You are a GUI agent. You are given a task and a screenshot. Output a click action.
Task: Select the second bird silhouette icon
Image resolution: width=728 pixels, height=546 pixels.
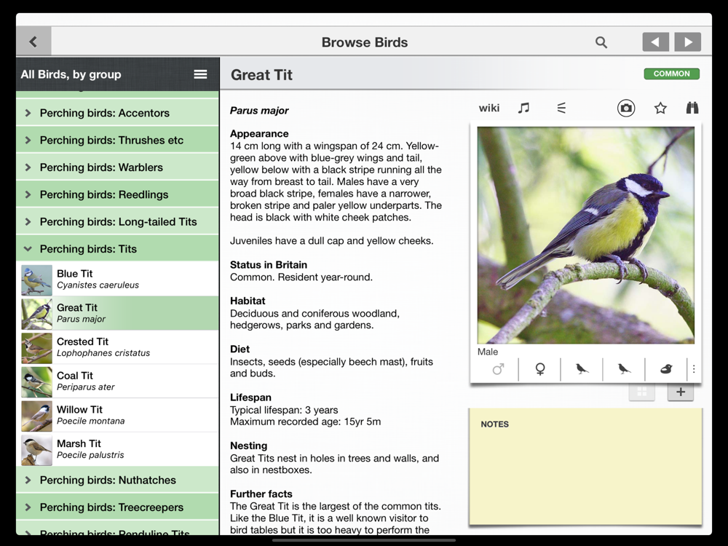(x=624, y=370)
